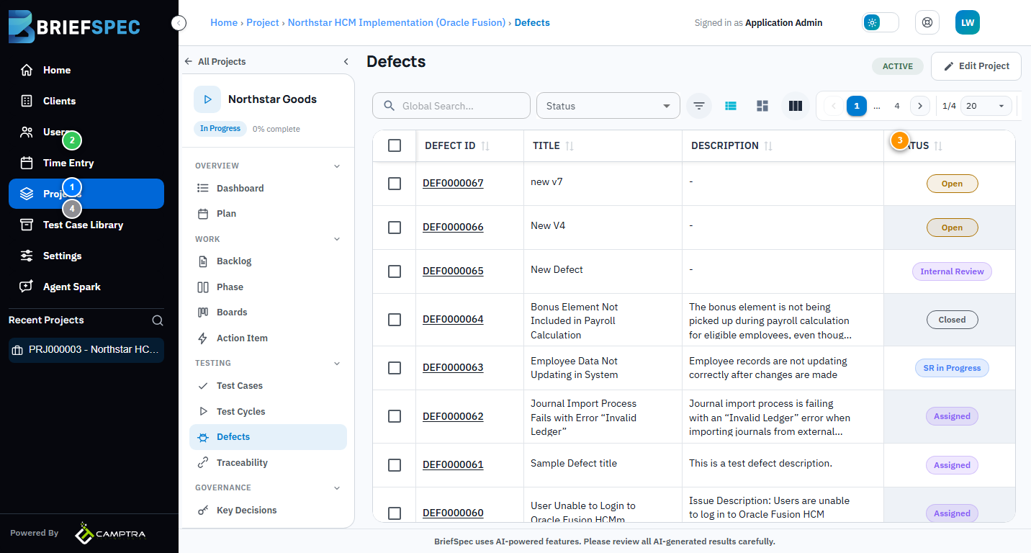
Task: Select the checkbox for DEF0000065
Action: tap(395, 271)
